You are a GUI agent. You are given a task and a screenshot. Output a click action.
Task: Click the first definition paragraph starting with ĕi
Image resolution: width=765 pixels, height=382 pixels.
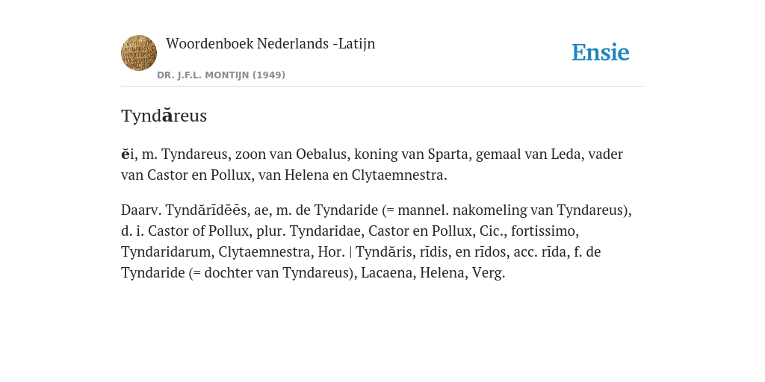[372, 164]
